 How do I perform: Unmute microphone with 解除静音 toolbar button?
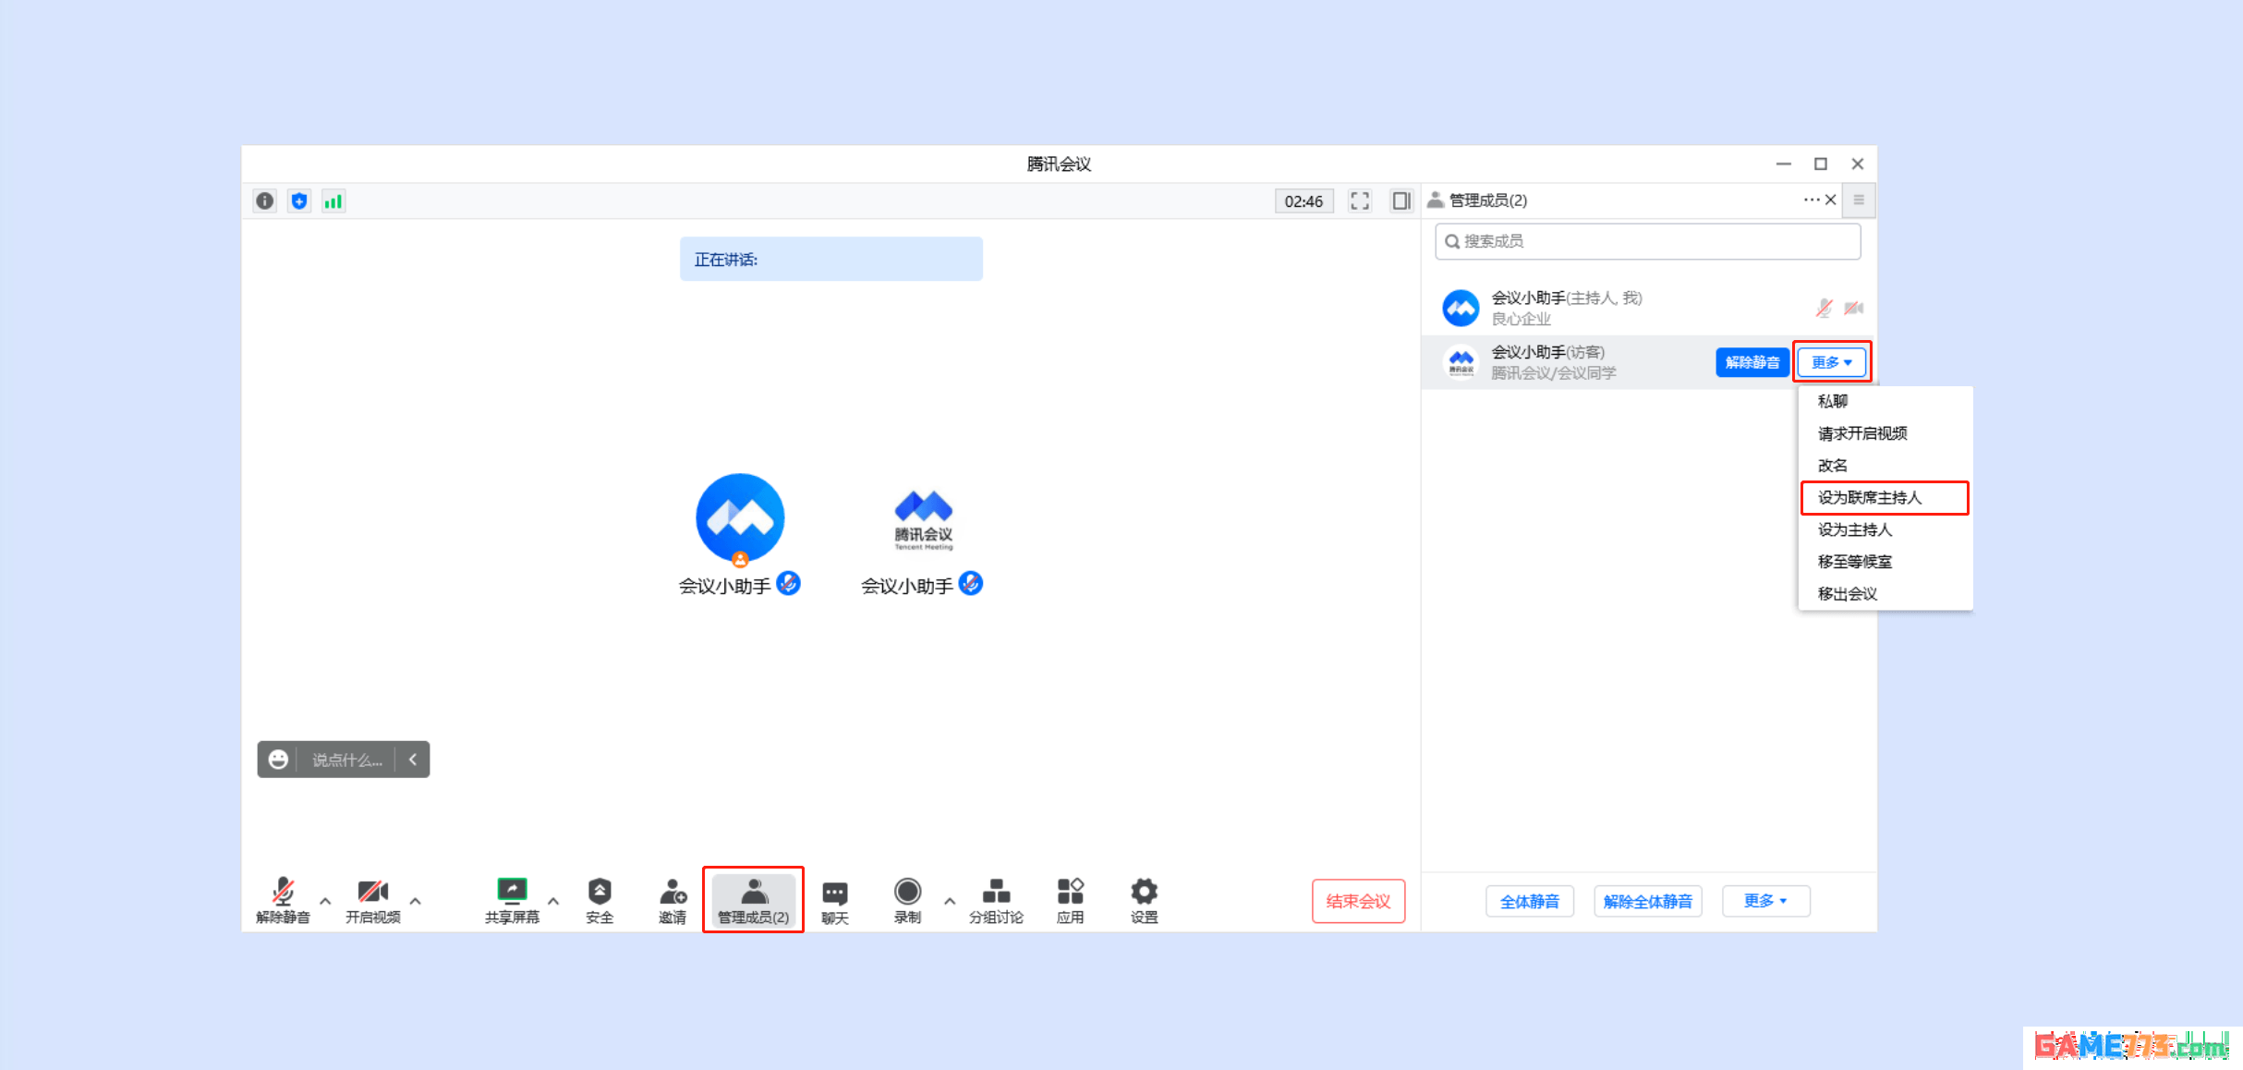pos(283,900)
